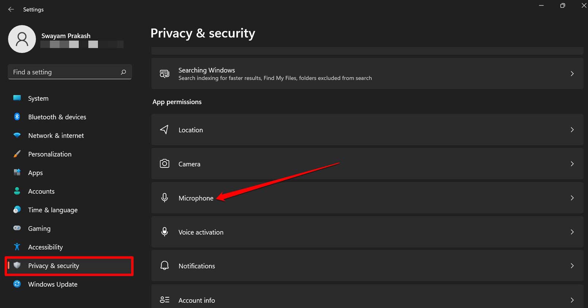The height and width of the screenshot is (308, 588).
Task: Click the Bluetooth icon in sidebar
Action: tap(17, 117)
